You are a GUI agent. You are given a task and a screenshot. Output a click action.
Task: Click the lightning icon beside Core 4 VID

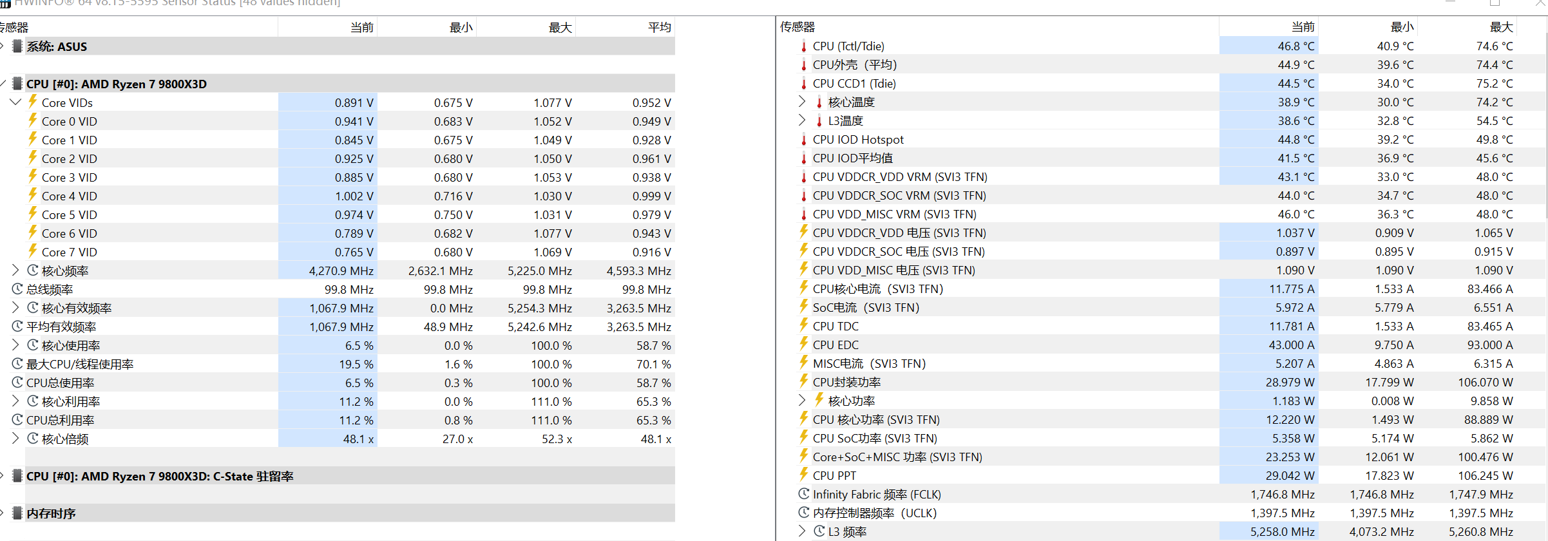[x=32, y=195]
